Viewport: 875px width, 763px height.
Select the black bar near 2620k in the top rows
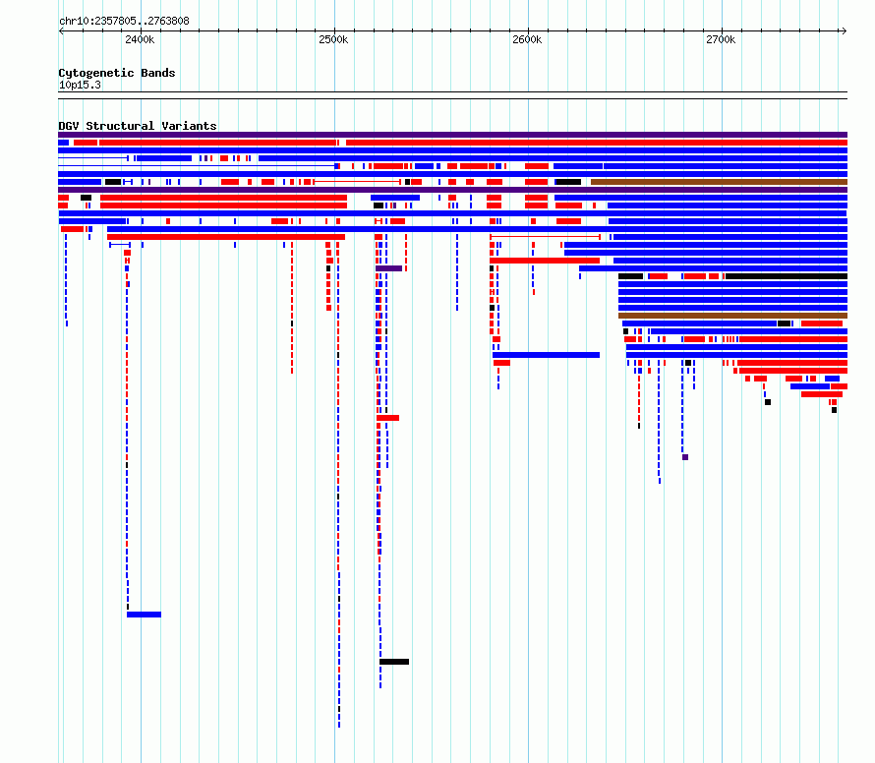[568, 182]
